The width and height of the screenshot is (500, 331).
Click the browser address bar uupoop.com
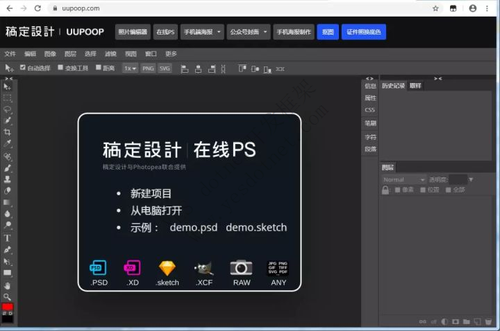coord(81,8)
